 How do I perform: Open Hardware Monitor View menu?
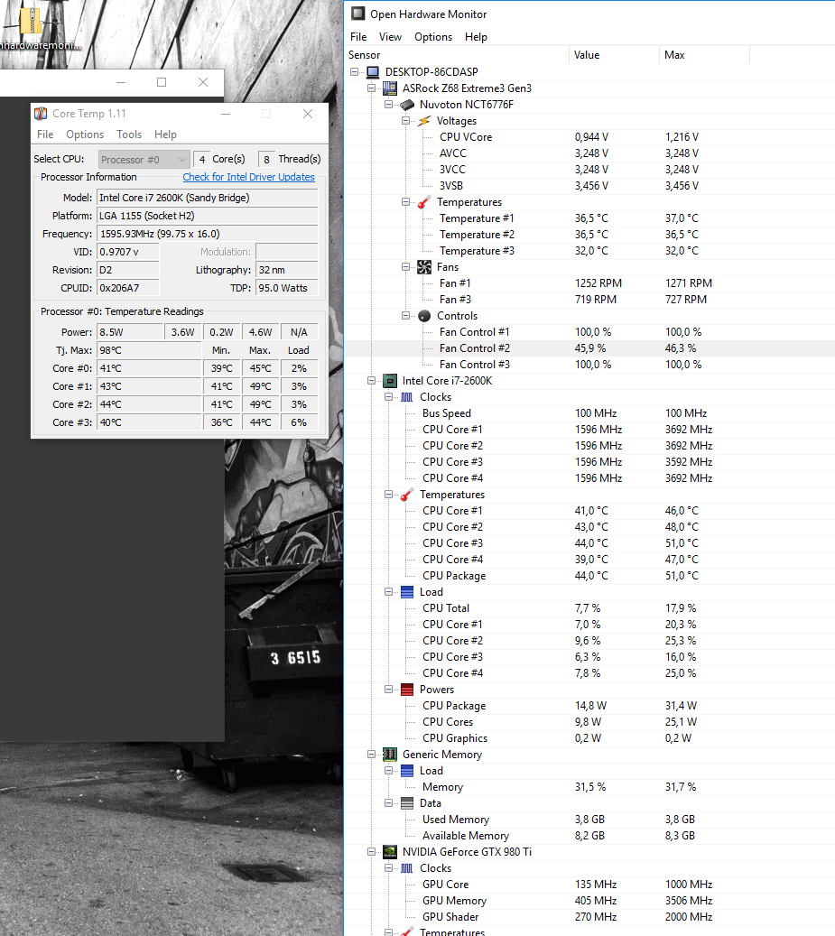click(x=390, y=37)
